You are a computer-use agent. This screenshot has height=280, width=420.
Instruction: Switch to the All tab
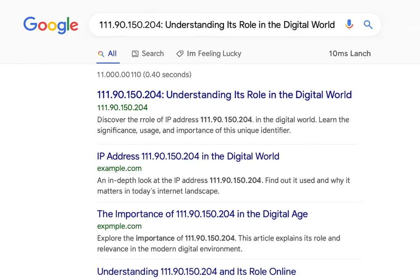(x=112, y=53)
